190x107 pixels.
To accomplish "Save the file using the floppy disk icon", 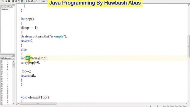I will point(9,1).
